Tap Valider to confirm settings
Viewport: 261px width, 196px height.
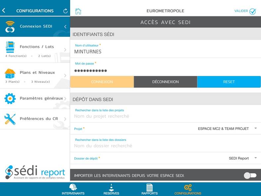pyautogui.click(x=245, y=11)
